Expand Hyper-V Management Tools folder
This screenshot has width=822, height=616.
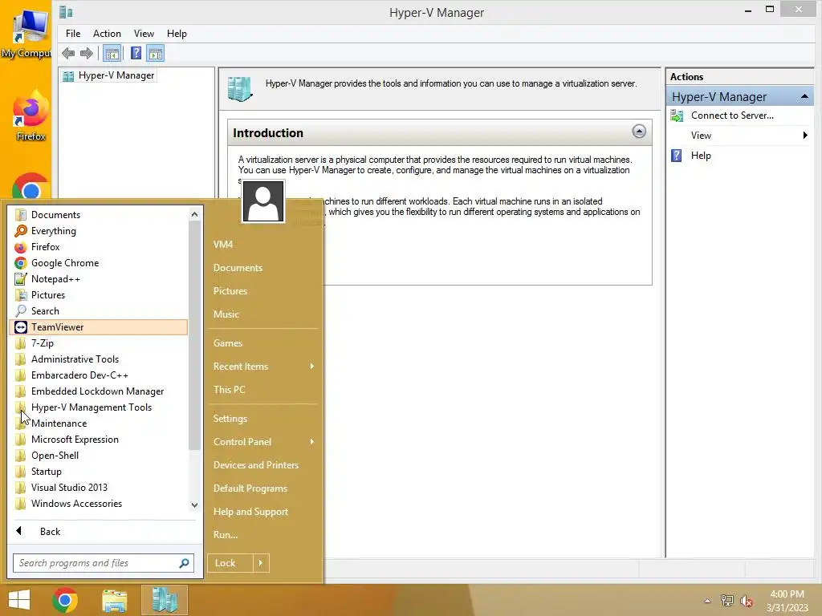pos(99,407)
